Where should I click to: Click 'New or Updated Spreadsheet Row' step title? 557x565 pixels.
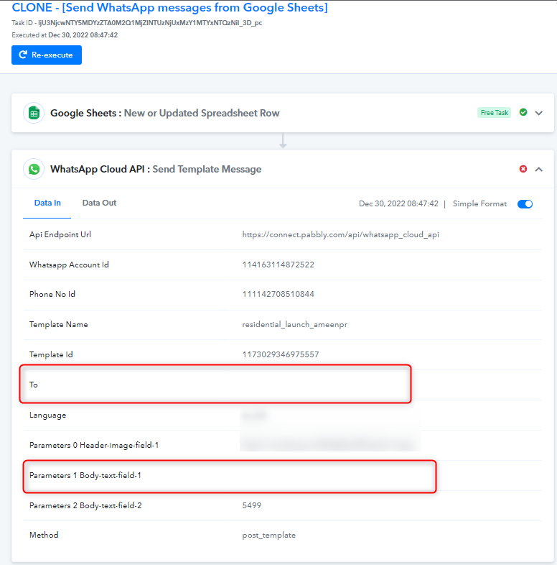click(x=202, y=113)
